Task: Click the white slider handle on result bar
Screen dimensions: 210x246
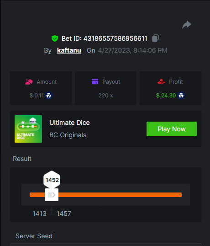Action: 52,195
